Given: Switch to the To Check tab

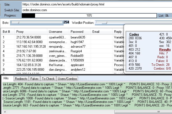Looking at the screenshot, I should click(48, 79).
